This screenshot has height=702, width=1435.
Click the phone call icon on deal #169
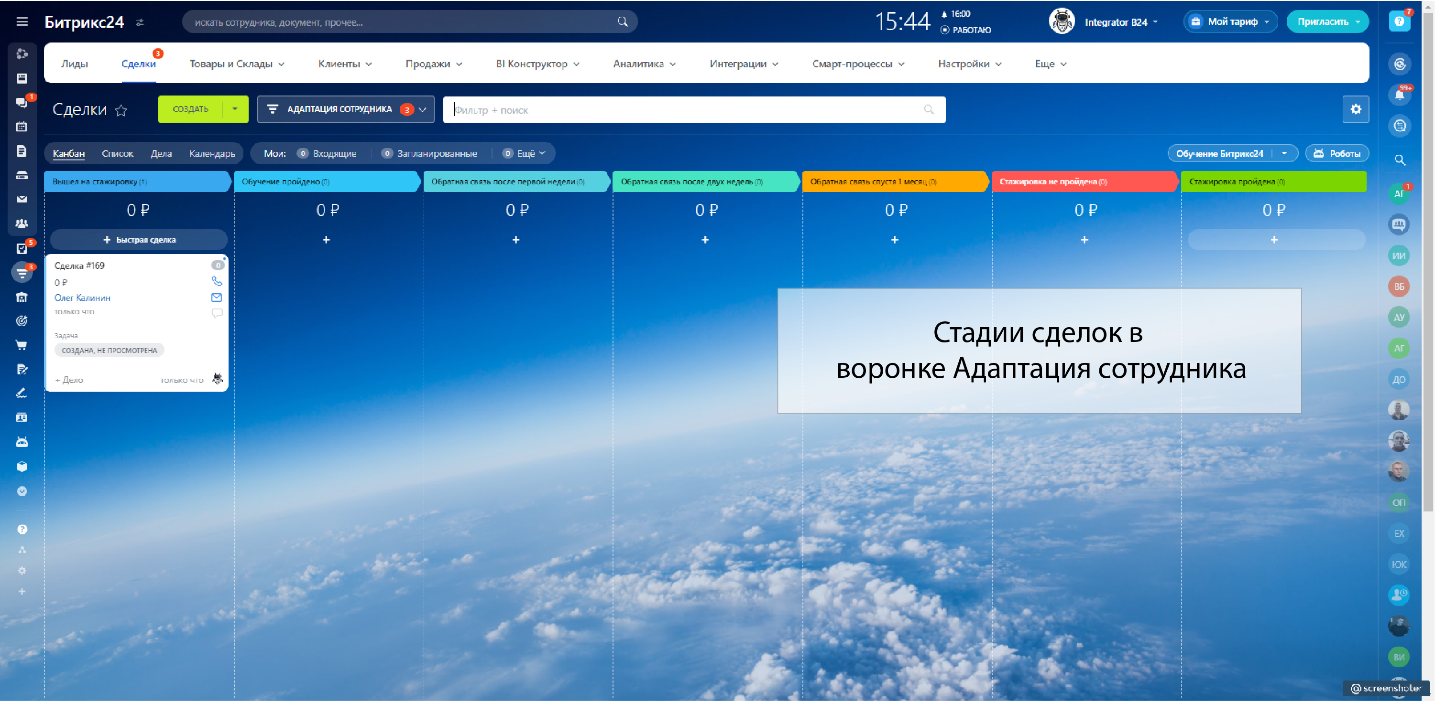pyautogui.click(x=217, y=281)
